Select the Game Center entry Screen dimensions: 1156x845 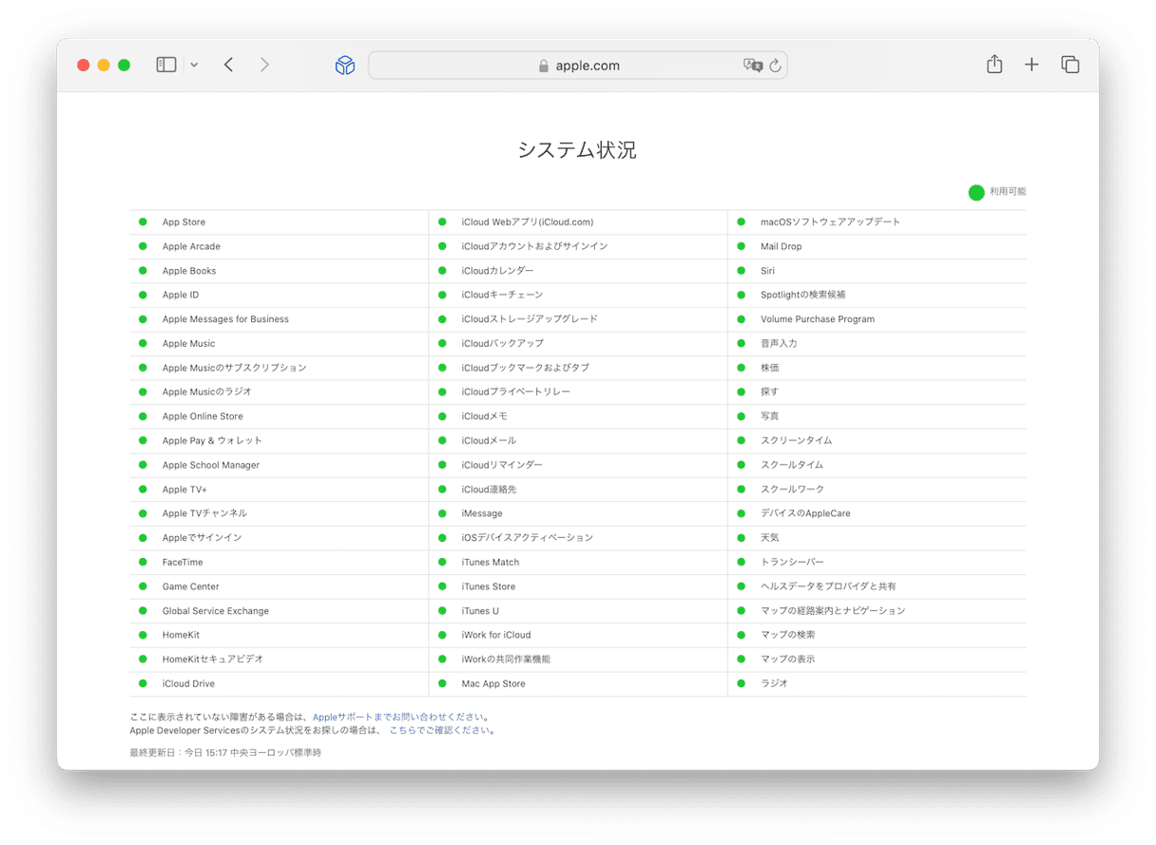(191, 586)
